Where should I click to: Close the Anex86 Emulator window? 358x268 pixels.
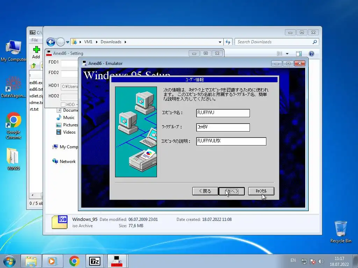click(300, 64)
